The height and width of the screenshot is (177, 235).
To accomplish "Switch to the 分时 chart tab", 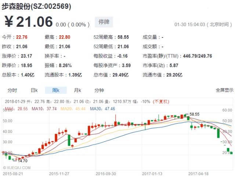I will tap(12, 90).
